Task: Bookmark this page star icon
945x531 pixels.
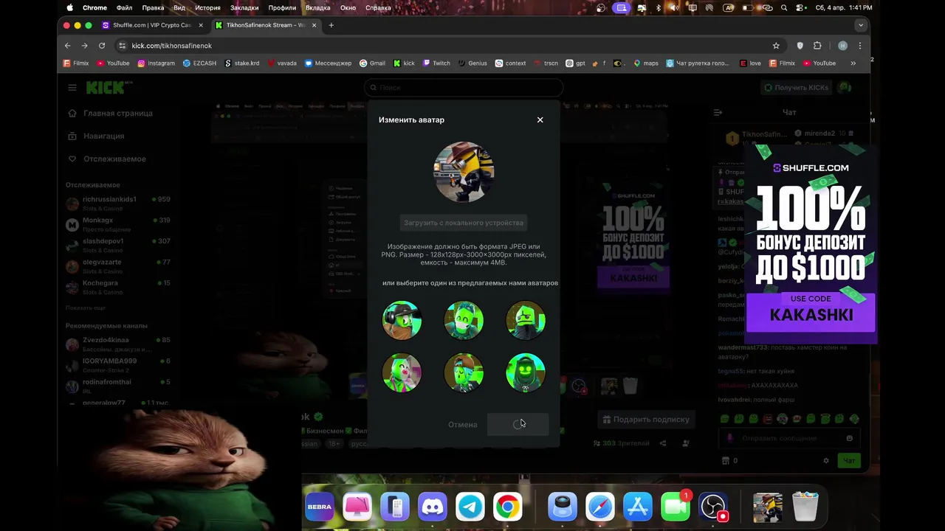Action: tap(776, 46)
